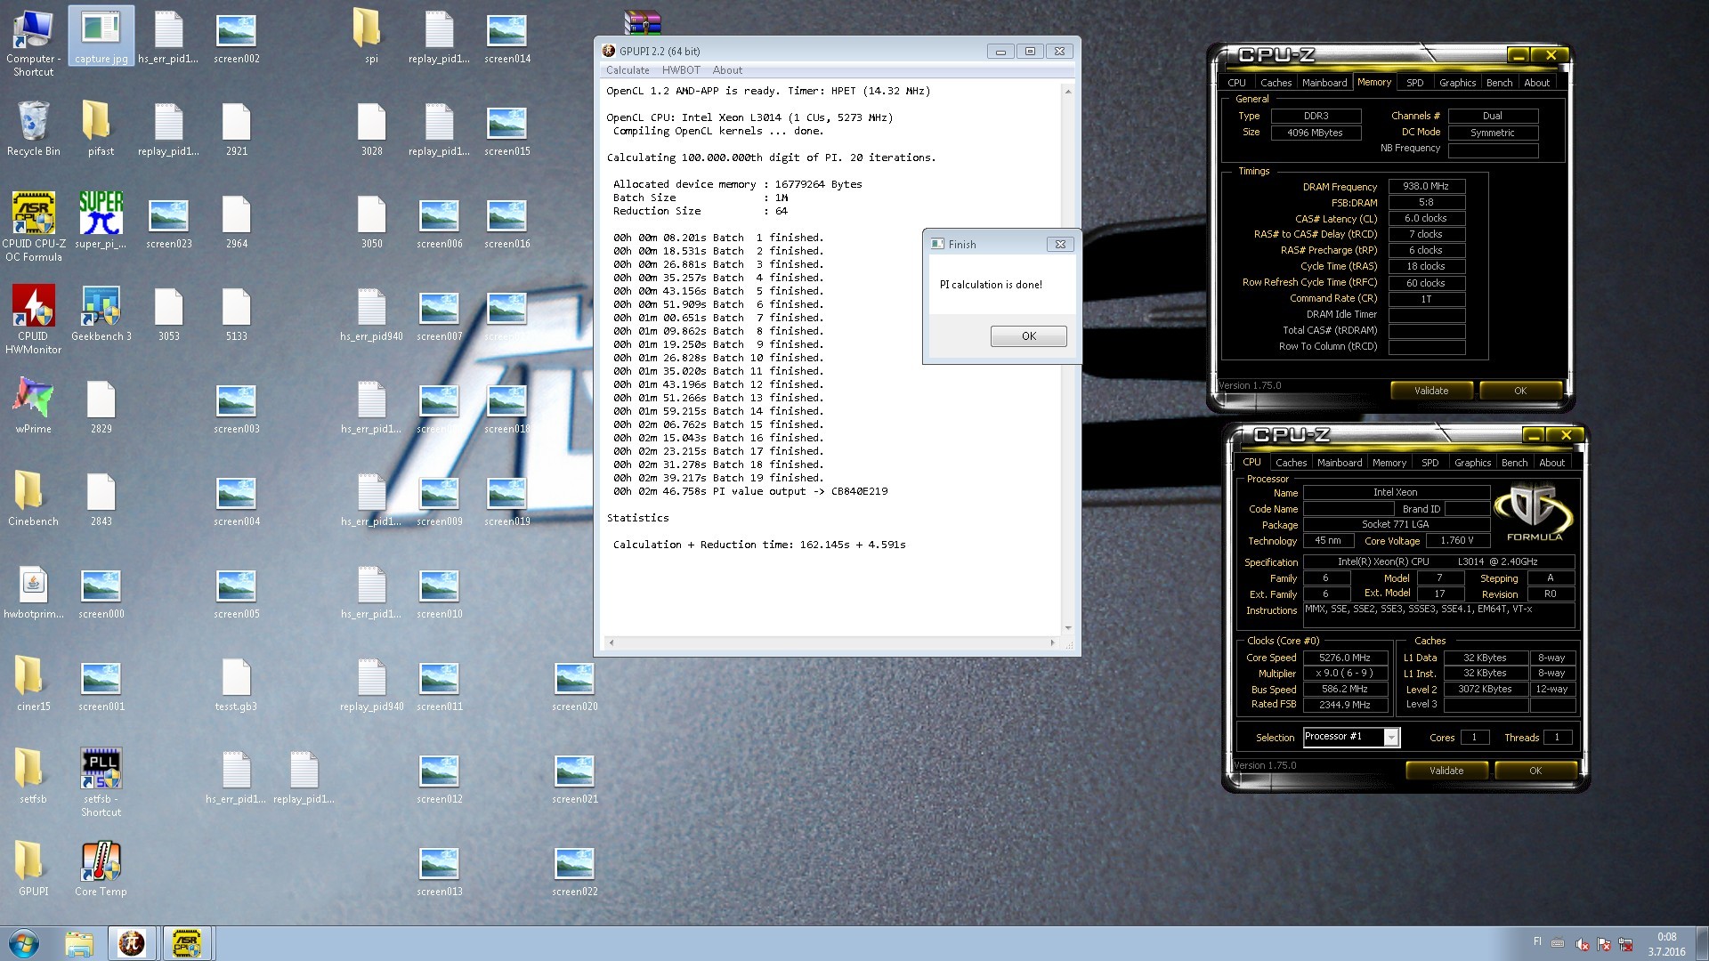
Task: Open the 3028 file on desktop
Action: click(371, 128)
